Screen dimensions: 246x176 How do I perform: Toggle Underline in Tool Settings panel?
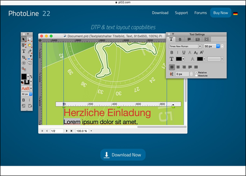[x=184, y=52]
